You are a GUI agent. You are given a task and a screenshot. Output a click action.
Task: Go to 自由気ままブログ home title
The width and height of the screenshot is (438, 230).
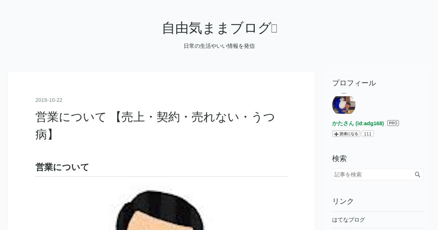[x=216, y=28]
